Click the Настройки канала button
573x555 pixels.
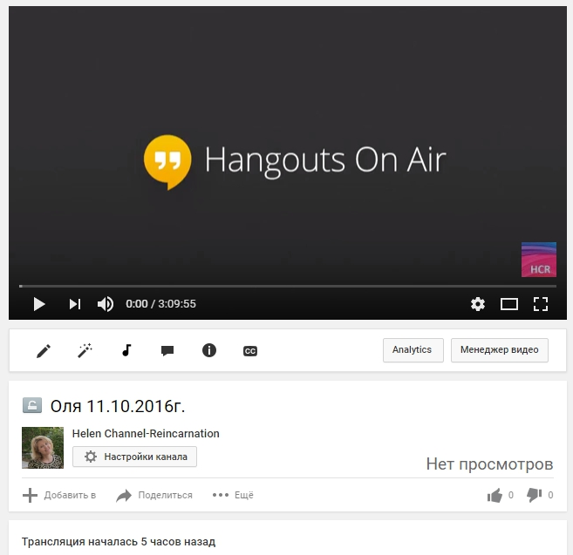[135, 457]
